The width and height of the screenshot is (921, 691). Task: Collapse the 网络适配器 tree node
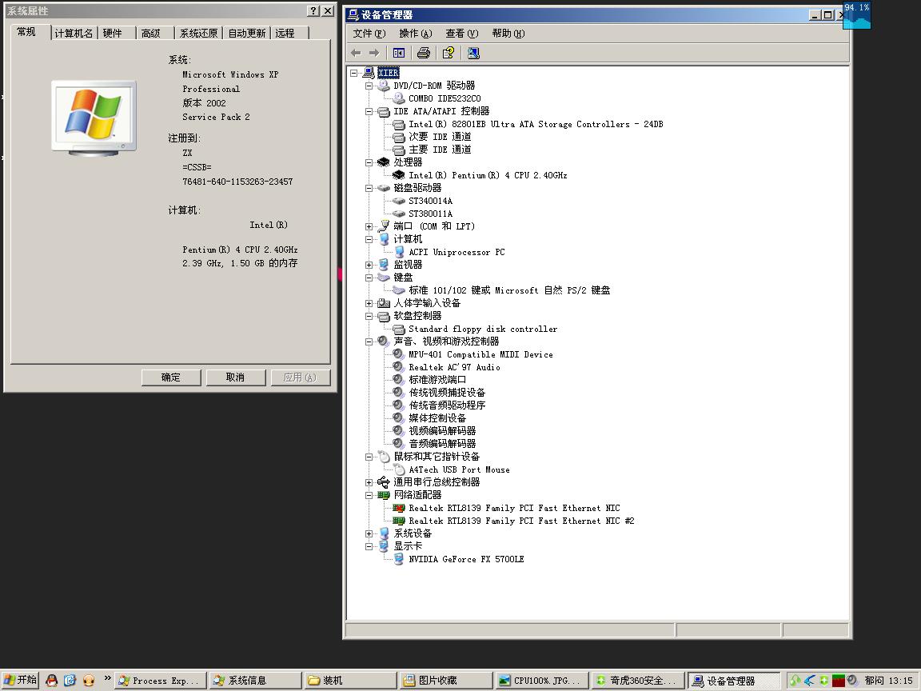[x=369, y=495]
